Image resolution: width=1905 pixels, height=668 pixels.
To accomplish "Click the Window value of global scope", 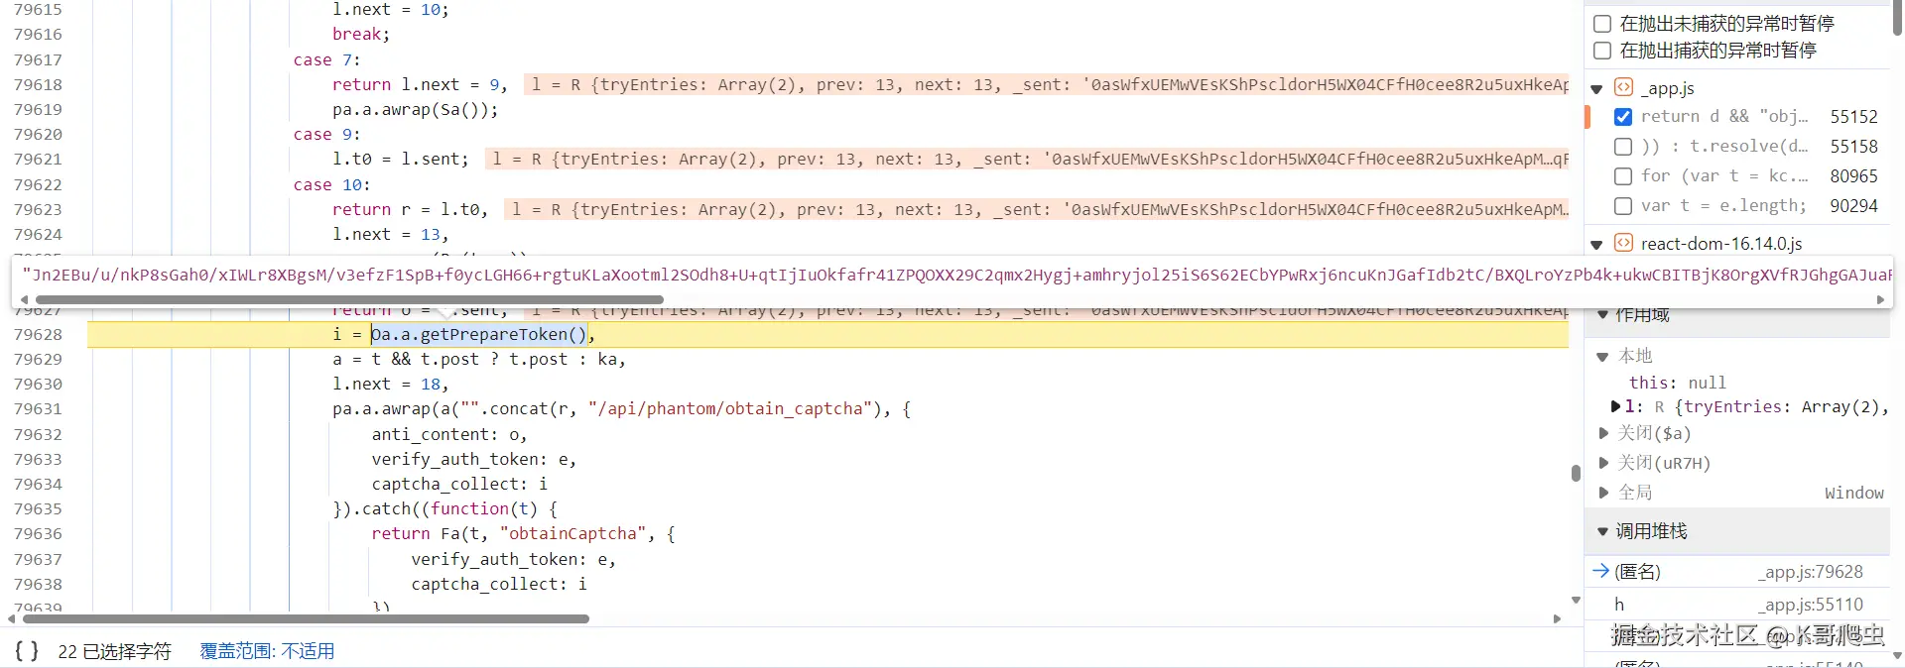I will (1853, 493).
